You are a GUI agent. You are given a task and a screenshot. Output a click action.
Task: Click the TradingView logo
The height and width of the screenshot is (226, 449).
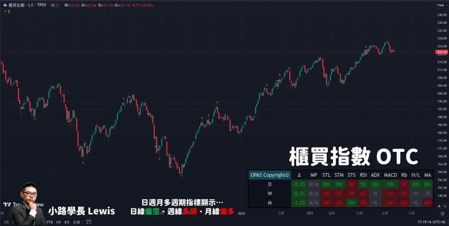point(24,205)
